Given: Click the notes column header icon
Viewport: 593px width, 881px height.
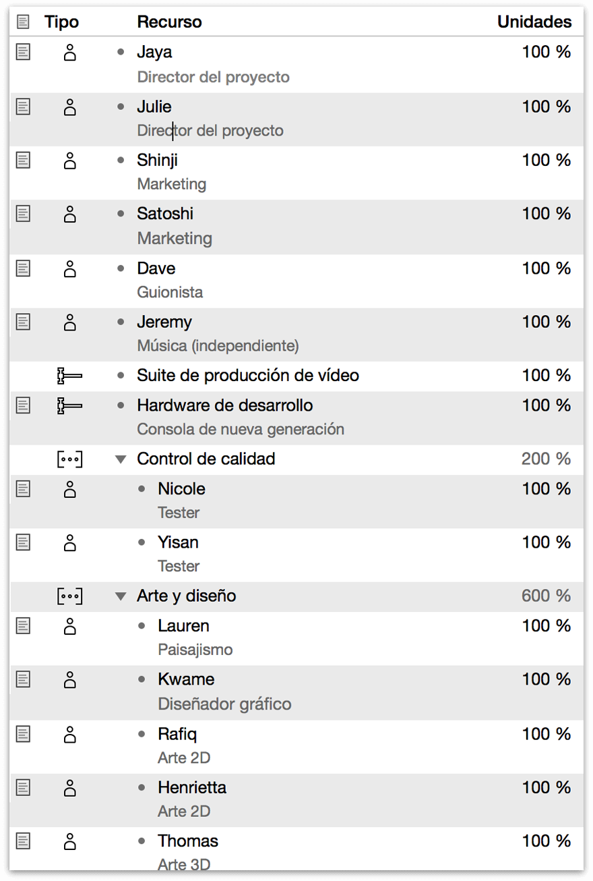Looking at the screenshot, I should (21, 21).
